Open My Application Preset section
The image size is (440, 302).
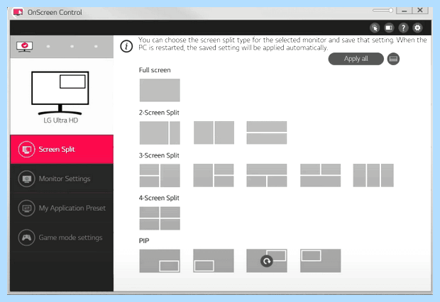pyautogui.click(x=62, y=208)
